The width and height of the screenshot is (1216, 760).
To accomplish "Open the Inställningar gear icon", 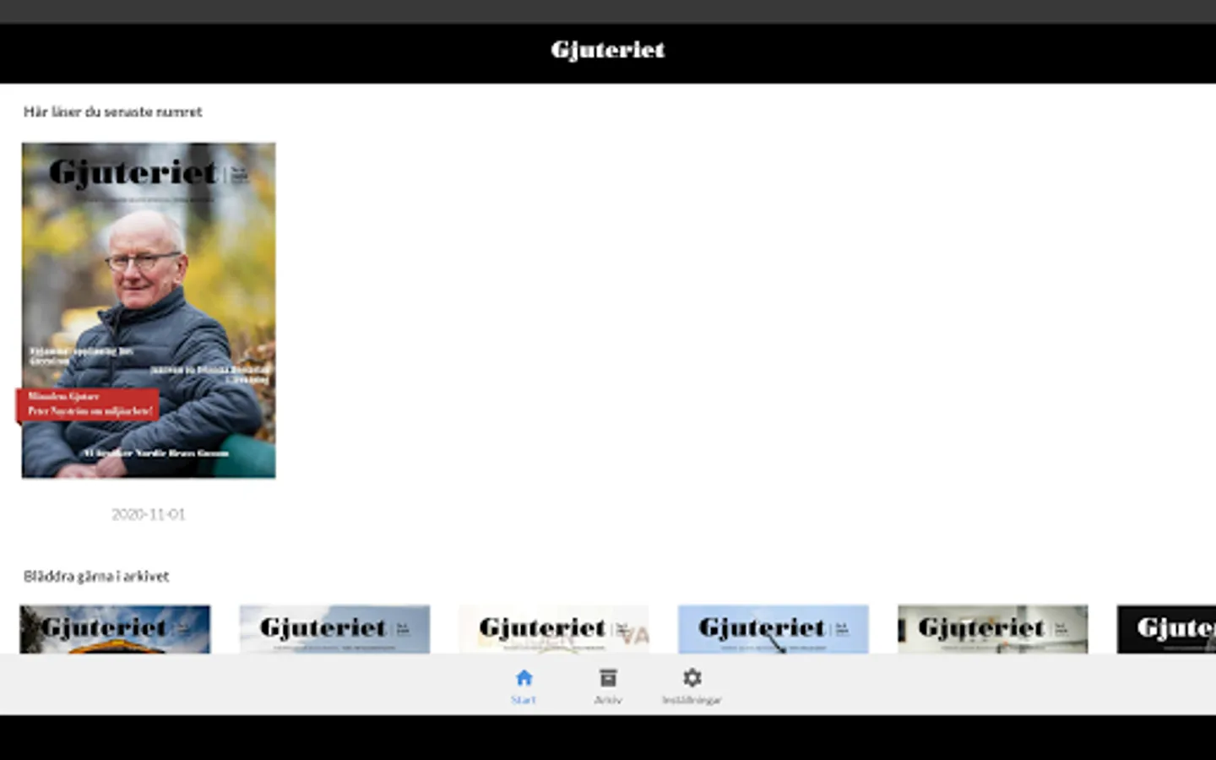I will [692, 677].
